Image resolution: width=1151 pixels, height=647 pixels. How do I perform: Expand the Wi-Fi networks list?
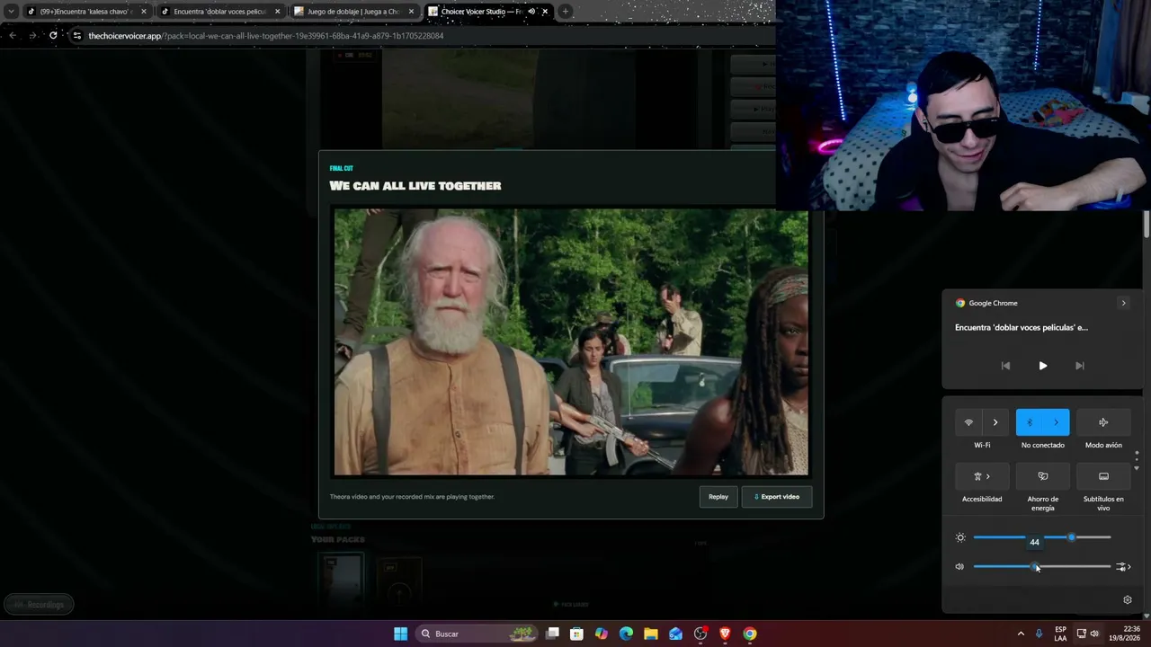point(995,422)
